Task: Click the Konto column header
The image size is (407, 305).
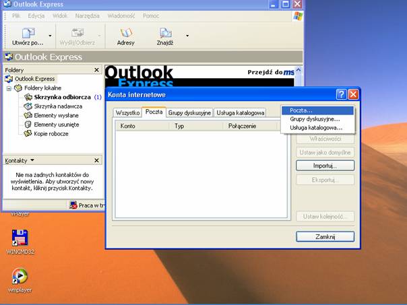Action: click(x=142, y=126)
